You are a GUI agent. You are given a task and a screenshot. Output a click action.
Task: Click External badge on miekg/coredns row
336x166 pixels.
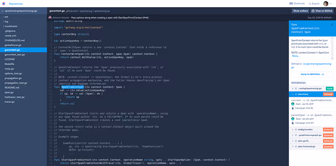coord(328,130)
